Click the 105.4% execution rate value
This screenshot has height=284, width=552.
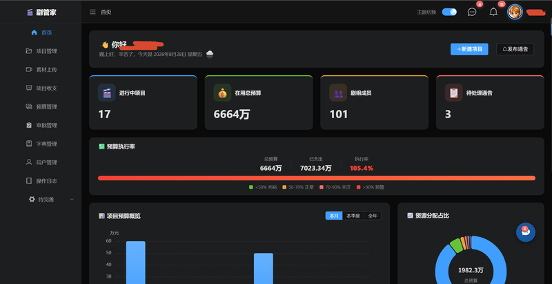coord(362,169)
